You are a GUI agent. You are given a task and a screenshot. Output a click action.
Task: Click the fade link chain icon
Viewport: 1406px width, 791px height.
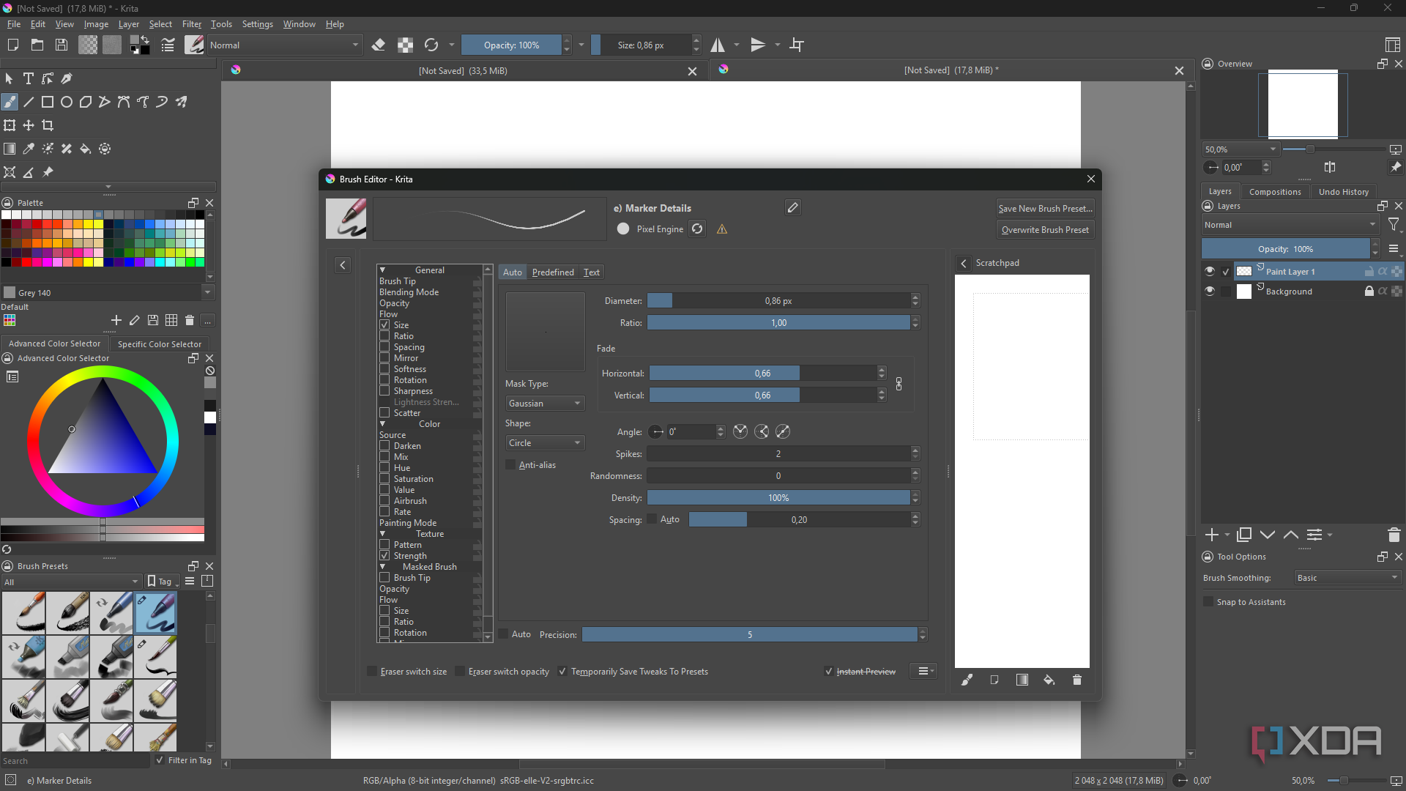[899, 384]
